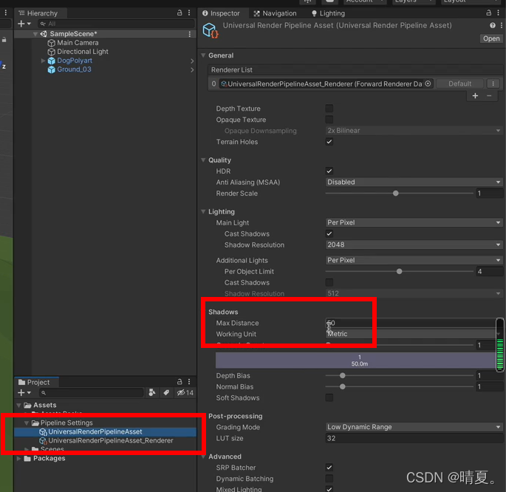Open Hierarchy panel options menu
Image resolution: width=506 pixels, height=492 pixels.
(189, 13)
